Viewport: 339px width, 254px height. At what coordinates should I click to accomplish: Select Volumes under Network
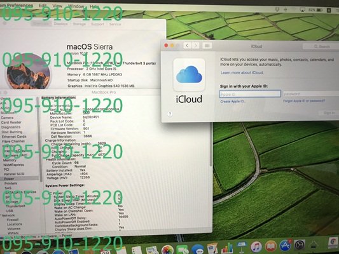(14, 229)
